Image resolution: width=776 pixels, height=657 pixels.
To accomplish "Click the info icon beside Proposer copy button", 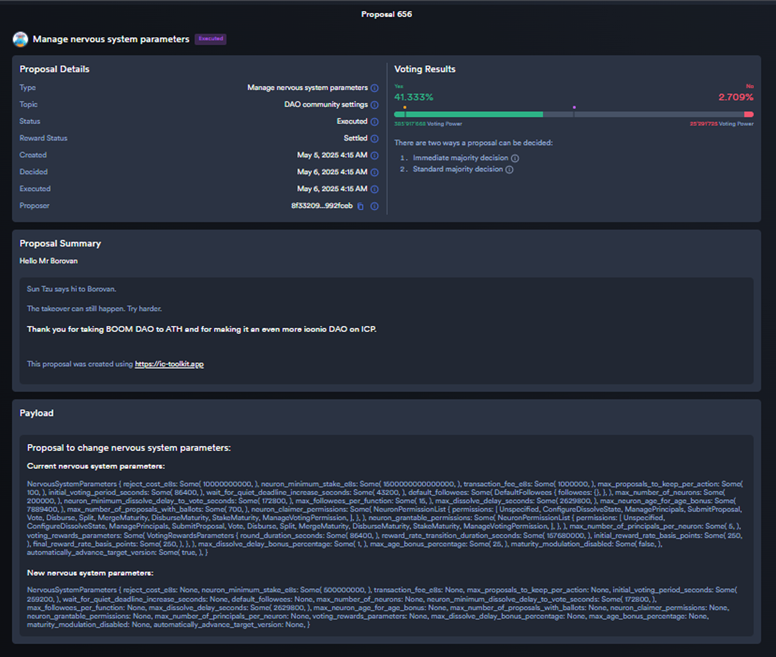I will (374, 206).
